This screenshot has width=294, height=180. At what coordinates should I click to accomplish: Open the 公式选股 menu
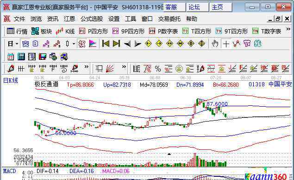pos(92,19)
